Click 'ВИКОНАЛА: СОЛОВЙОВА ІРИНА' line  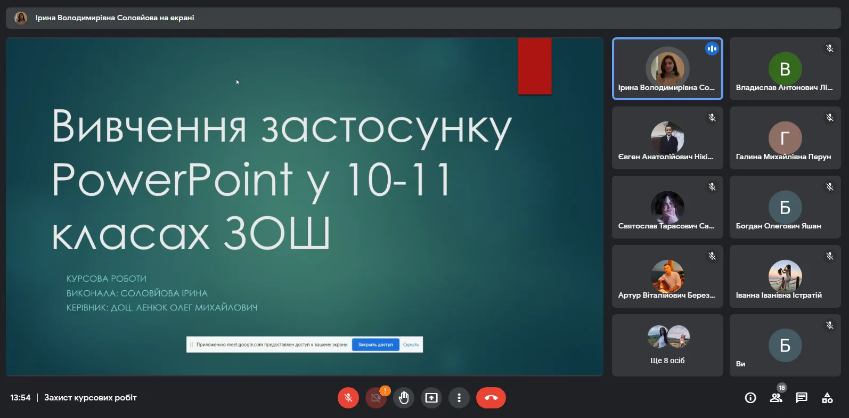coord(137,293)
